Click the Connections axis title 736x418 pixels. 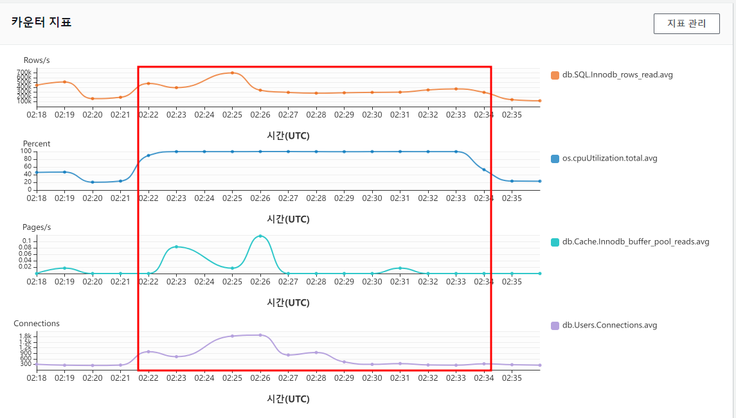[x=37, y=324]
